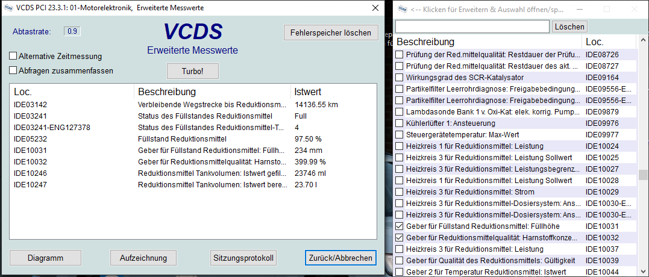649x277 pixels.
Task: Tick the Lambdasonde Bank 1 v. Oxi-Kat checkbox
Action: [x=399, y=111]
